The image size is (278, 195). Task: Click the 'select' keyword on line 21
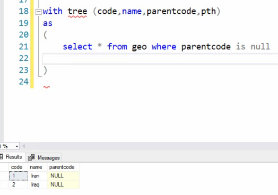click(x=77, y=47)
